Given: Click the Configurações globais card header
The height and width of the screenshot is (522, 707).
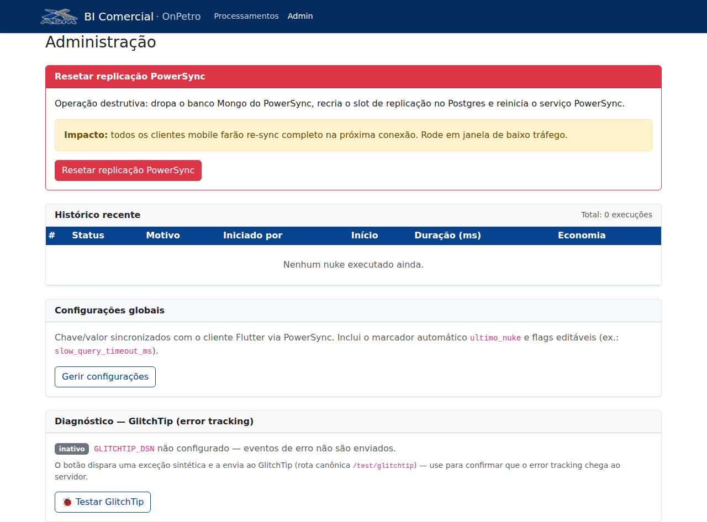Looking at the screenshot, I should pos(353,311).
